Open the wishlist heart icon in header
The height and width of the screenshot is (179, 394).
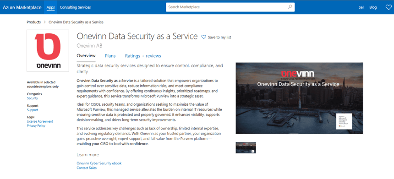(x=389, y=7)
